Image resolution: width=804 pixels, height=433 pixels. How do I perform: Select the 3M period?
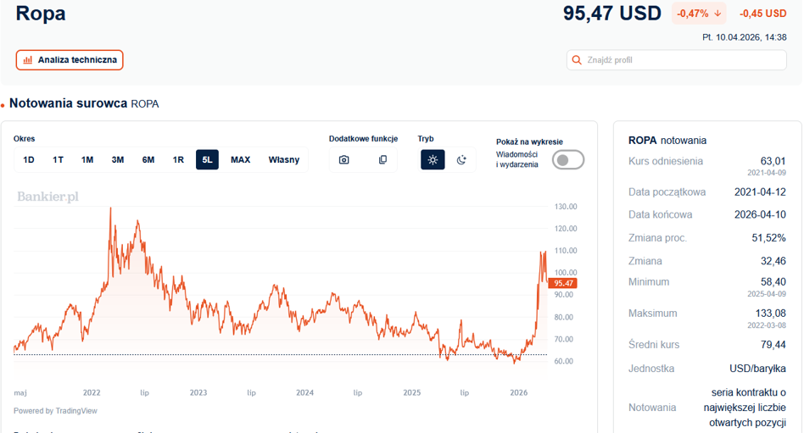[118, 160]
